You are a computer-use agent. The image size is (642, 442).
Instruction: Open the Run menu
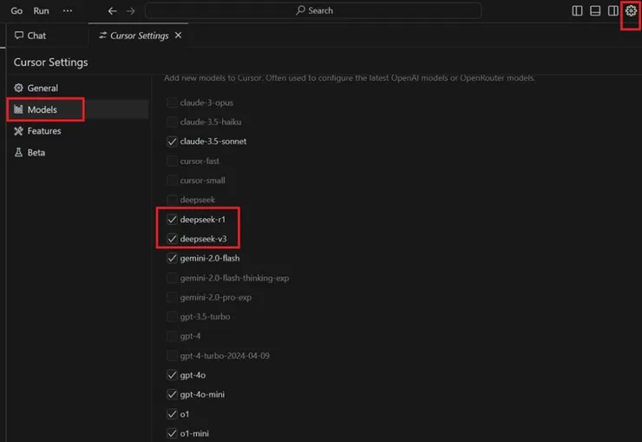[41, 10]
